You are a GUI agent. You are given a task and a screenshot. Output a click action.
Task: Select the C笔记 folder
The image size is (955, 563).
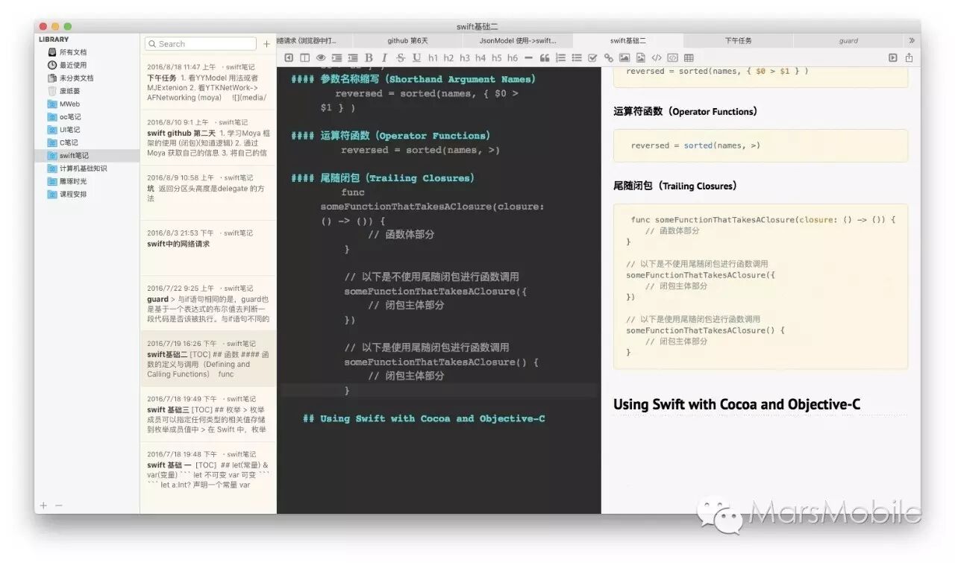[x=87, y=142]
